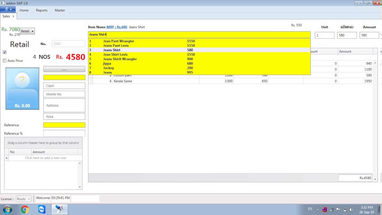Click the Unit quantity field

[x=324, y=35]
